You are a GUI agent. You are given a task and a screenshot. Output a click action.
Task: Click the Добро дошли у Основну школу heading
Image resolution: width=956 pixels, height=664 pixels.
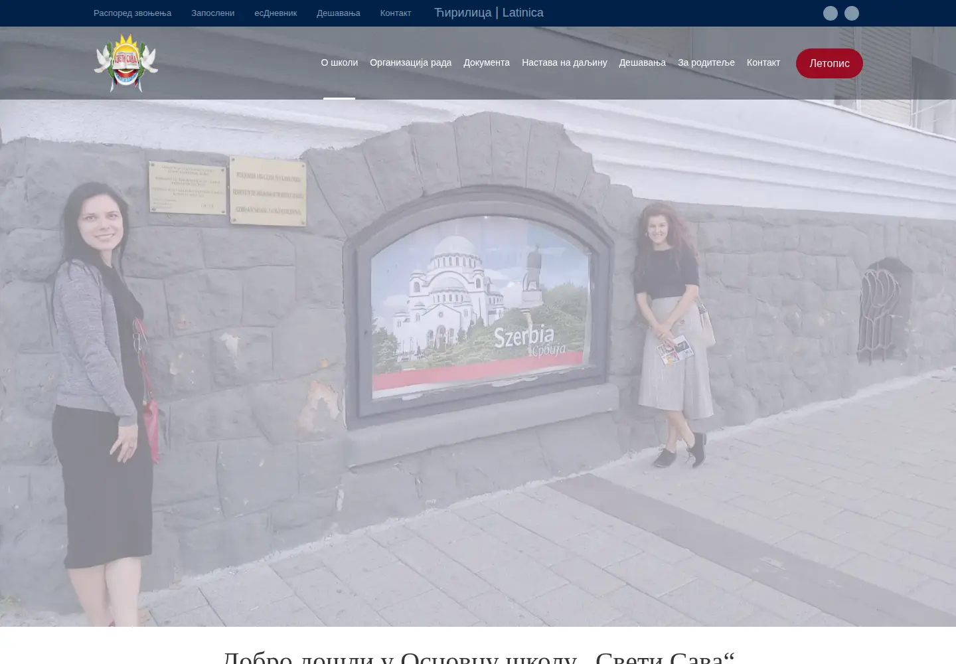478,657
